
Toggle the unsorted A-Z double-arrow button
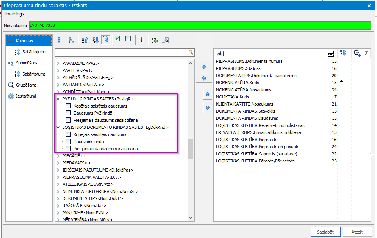pyautogui.click(x=106, y=40)
